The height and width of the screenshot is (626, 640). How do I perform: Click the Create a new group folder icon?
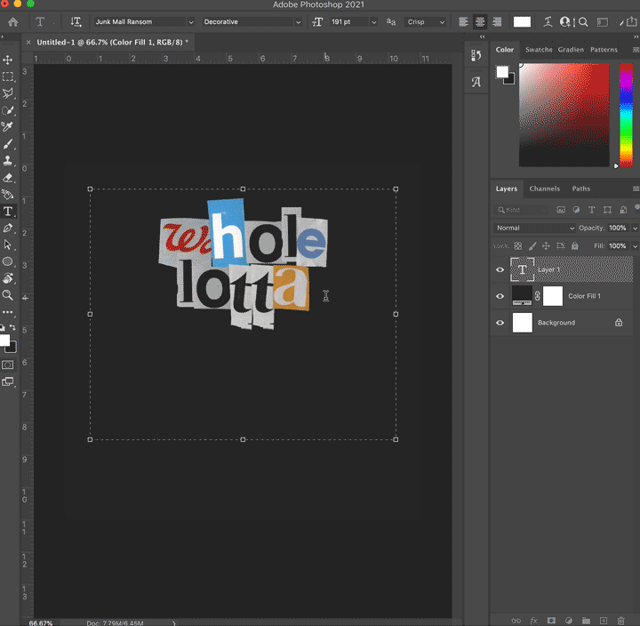pos(586,621)
